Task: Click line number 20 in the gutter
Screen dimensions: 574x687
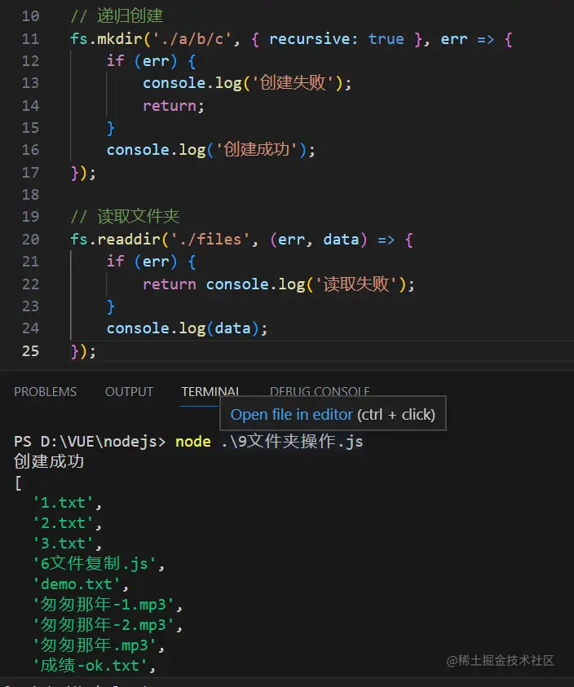Action: 30,240
